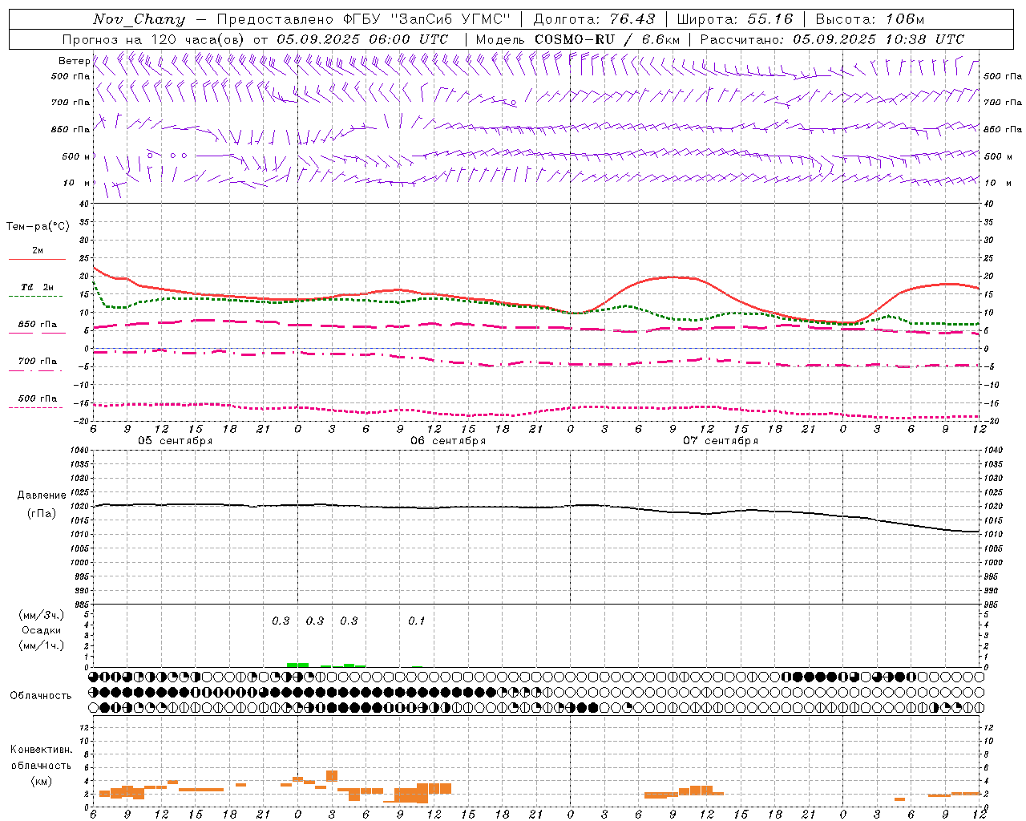Select the date label "05 сентября"
This screenshot has height=821, width=1026.
point(176,441)
